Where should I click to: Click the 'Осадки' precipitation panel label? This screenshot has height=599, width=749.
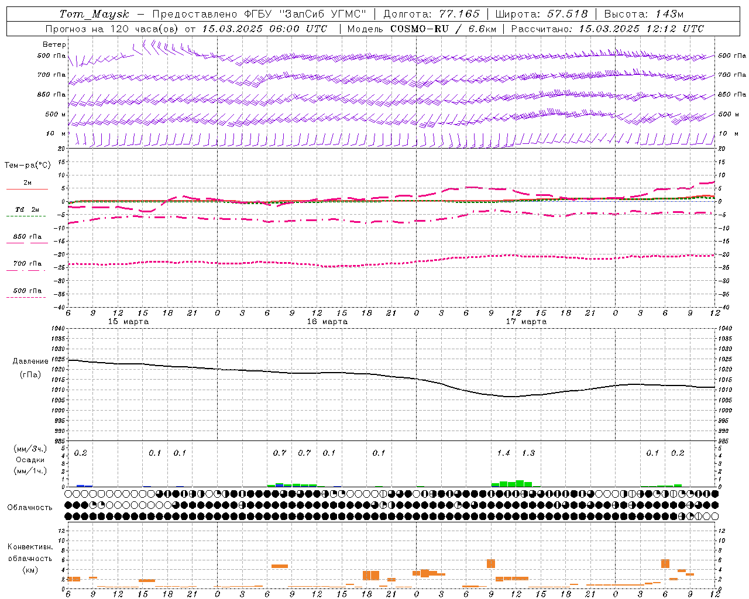[30, 460]
